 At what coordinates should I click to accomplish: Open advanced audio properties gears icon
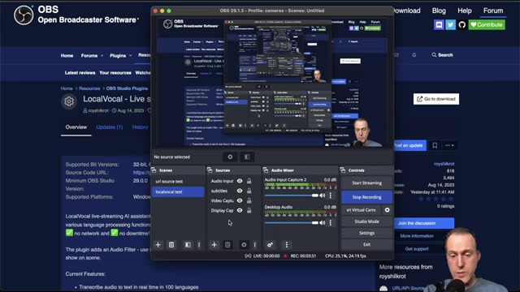[270, 245]
